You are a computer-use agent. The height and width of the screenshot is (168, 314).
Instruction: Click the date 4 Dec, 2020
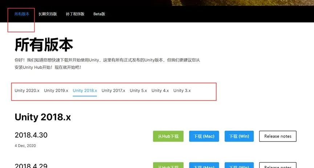point(25,146)
